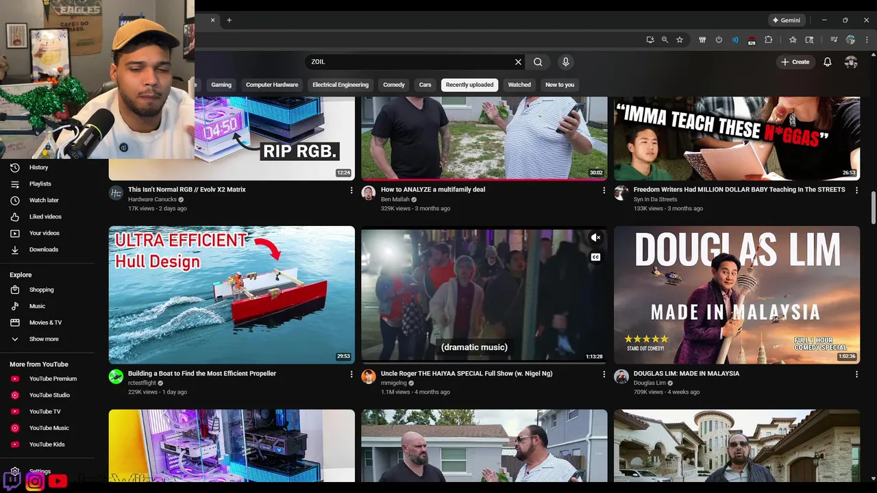The width and height of the screenshot is (877, 493).
Task: Bookmark this page with the star
Action: [x=680, y=40]
